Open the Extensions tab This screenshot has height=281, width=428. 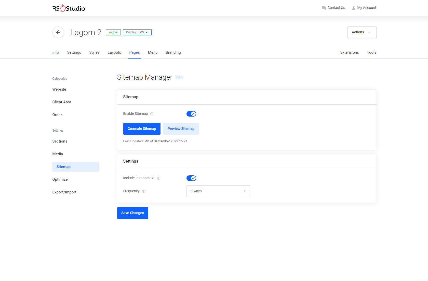pyautogui.click(x=349, y=52)
